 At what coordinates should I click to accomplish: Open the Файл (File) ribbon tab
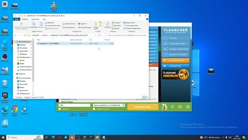pyautogui.click(x=16, y=19)
